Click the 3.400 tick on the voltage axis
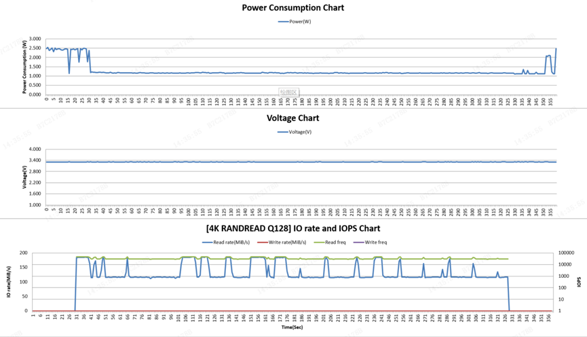The height and width of the screenshot is (337, 587). (x=35, y=160)
